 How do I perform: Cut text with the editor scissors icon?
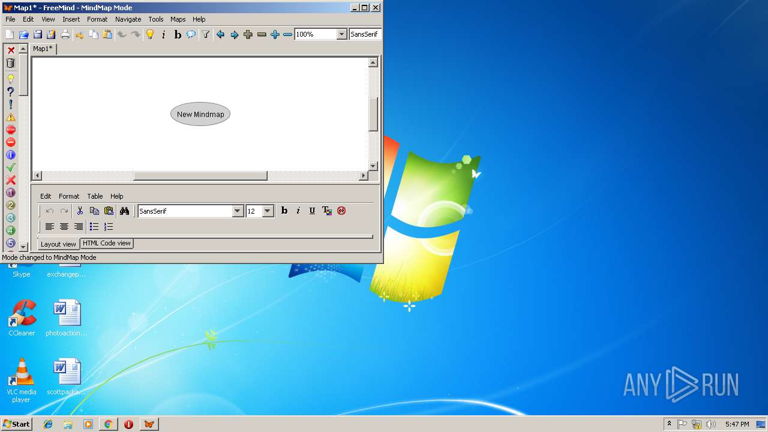(x=80, y=211)
